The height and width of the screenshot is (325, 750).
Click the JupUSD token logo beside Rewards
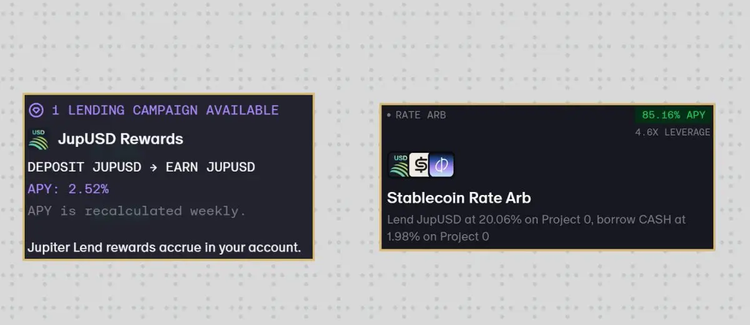[x=38, y=139]
